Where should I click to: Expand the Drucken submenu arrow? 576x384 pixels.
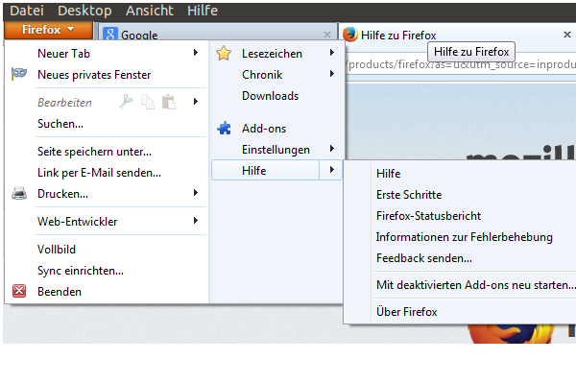point(196,193)
